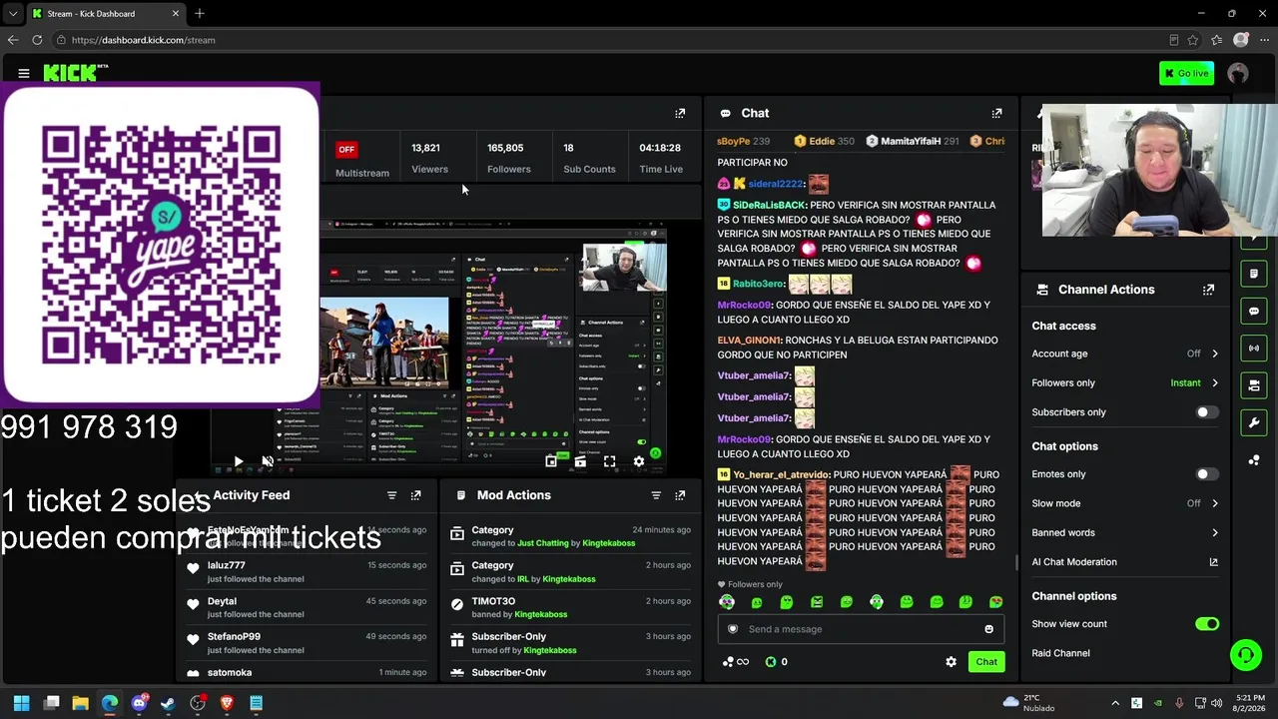This screenshot has width=1278, height=719.
Task: Open stream preview settings gear
Action: [639, 461]
